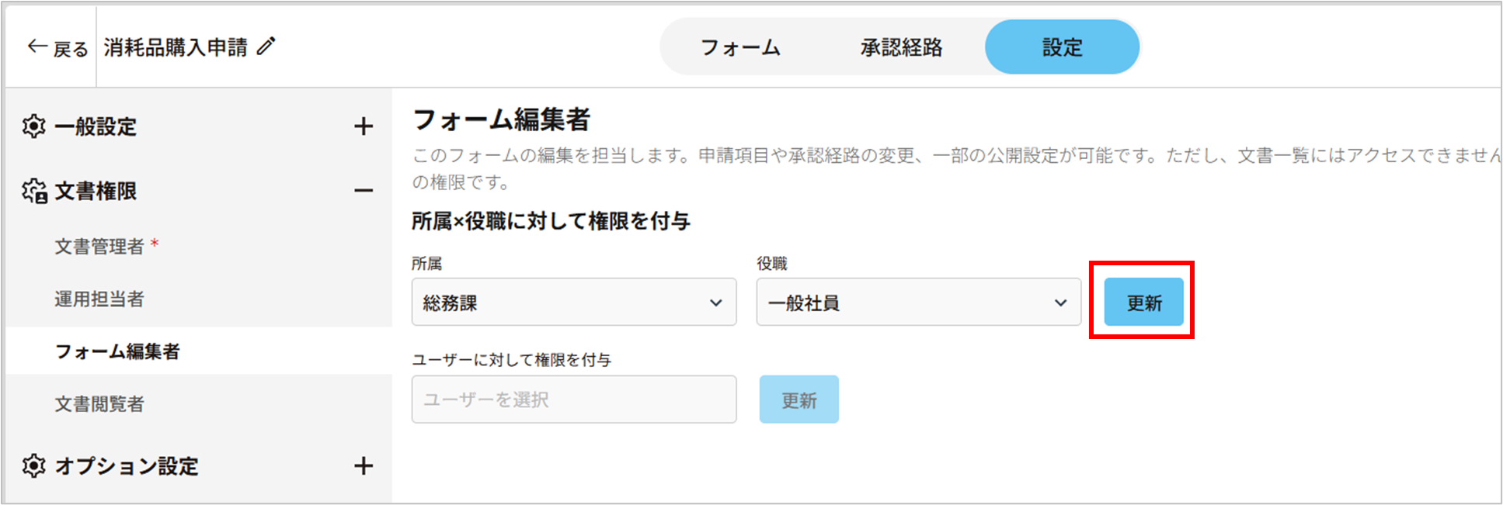Screen dimensions: 1503x505
Task: Select the 設定 tab
Action: 1062,47
